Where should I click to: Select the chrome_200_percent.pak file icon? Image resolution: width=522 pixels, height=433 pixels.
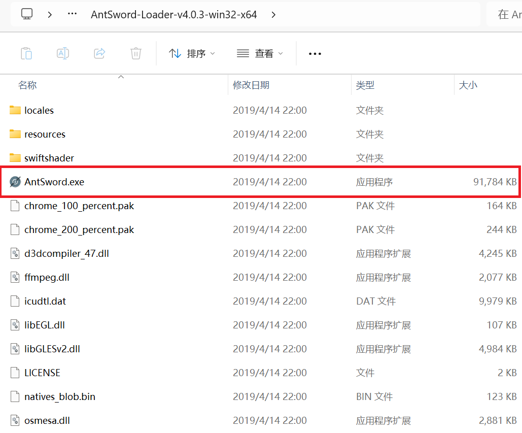coord(15,229)
